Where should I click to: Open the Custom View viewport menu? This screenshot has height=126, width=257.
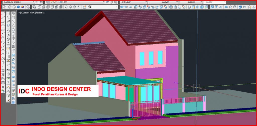click(x=28, y=13)
